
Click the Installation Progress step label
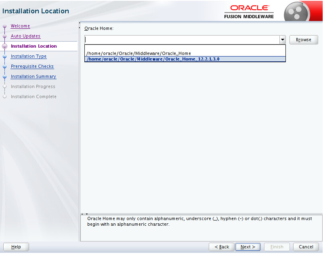click(33, 86)
